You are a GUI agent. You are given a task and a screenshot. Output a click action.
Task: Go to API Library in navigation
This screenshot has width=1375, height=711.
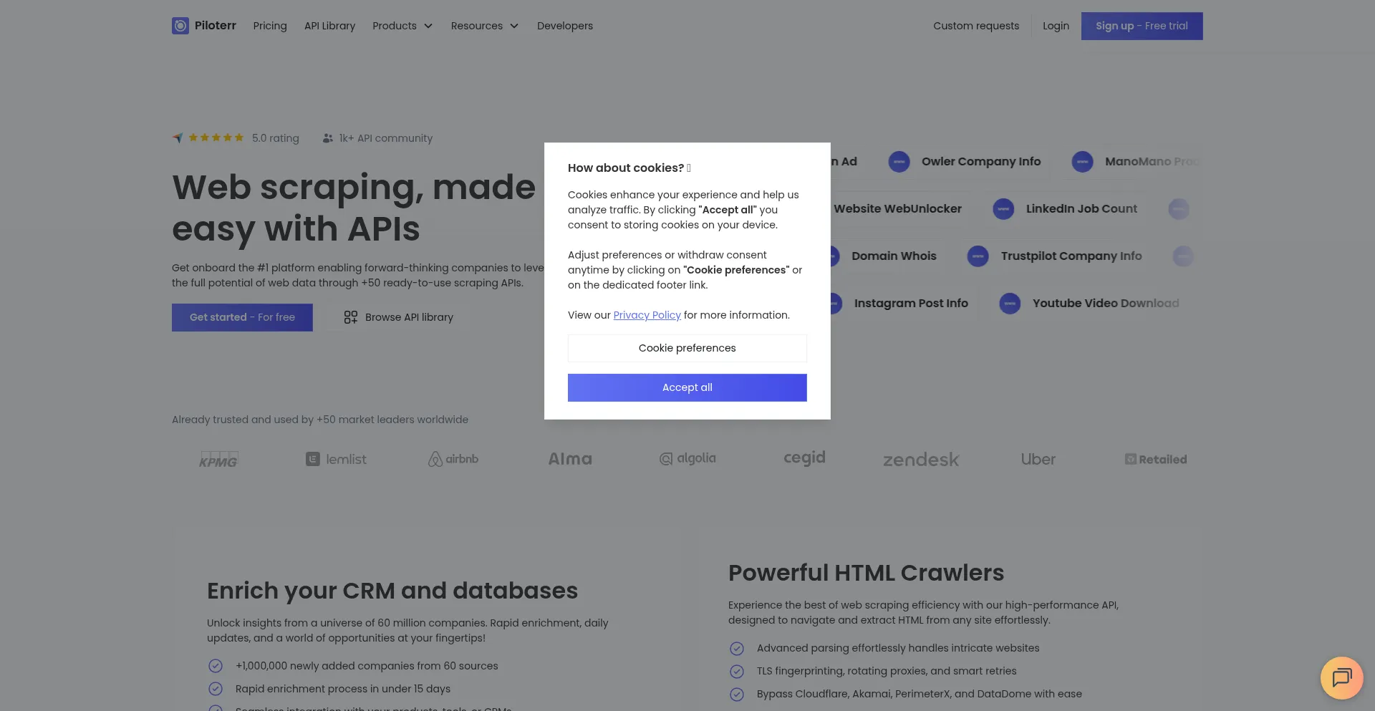tap(329, 26)
